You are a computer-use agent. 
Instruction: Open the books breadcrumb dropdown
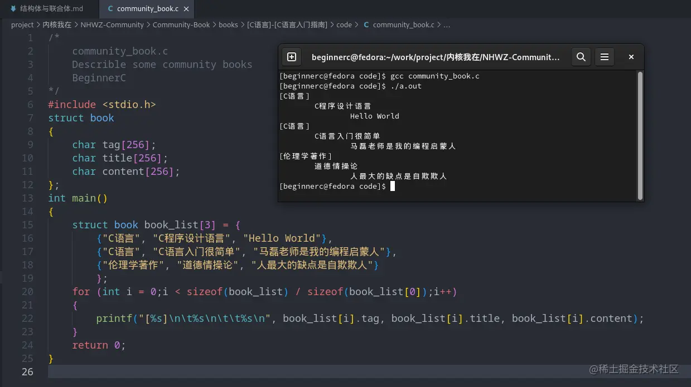tap(229, 25)
